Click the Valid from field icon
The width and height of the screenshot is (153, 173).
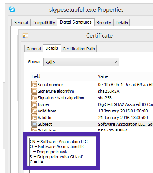pyautogui.click(x=34, y=111)
